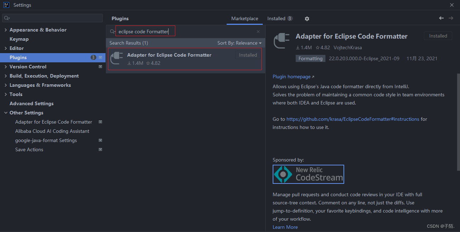Click project icon beside Adapter for Eclipse row
The width and height of the screenshot is (460, 232).
[x=100, y=122]
